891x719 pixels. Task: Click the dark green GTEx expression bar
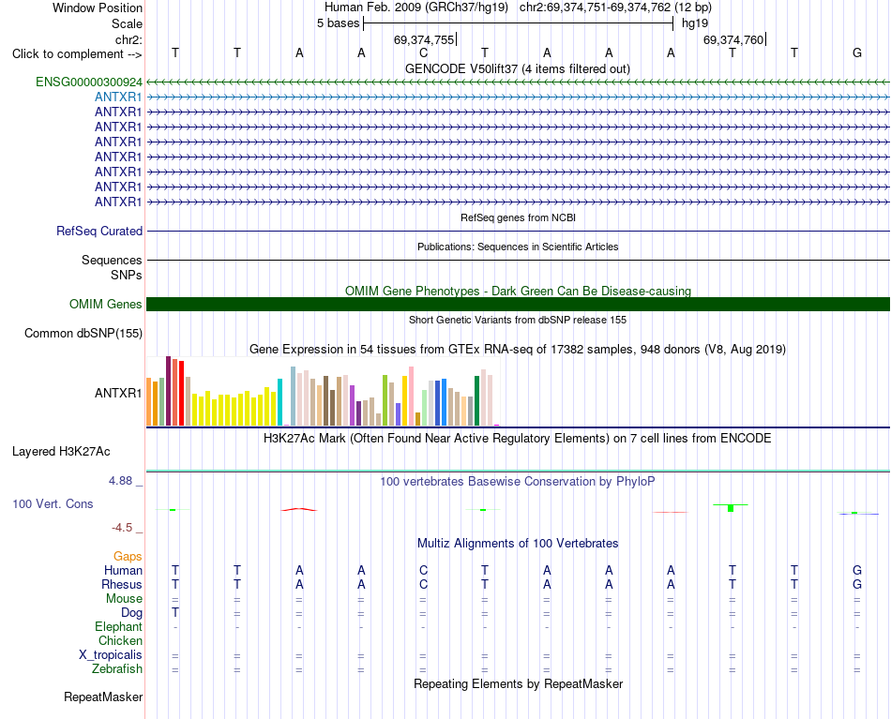pos(477,401)
